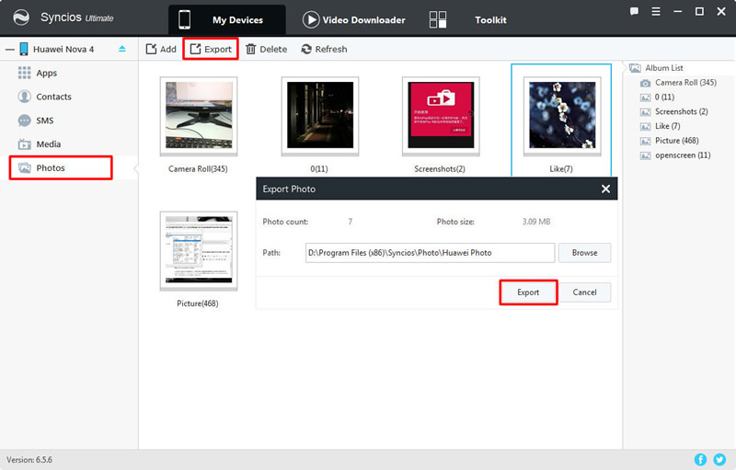Select the 0(11) album thumbnail

319,116
